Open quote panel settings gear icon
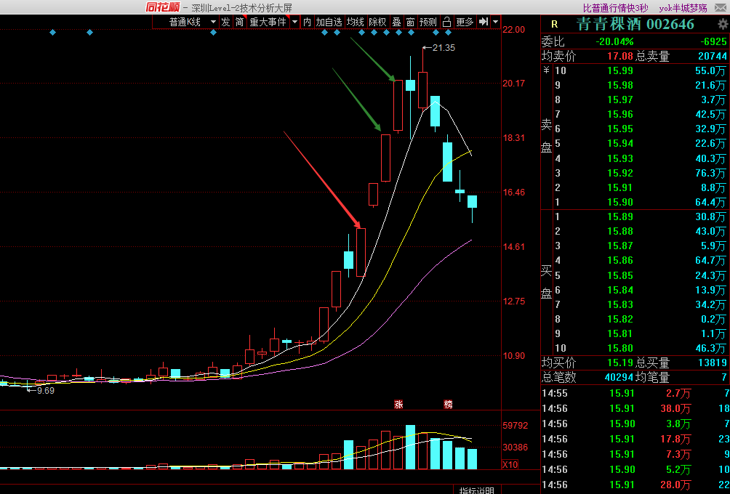This screenshot has height=494, width=730. 723,24
